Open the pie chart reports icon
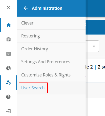105x116 pixels. pyautogui.click(x=8, y=68)
